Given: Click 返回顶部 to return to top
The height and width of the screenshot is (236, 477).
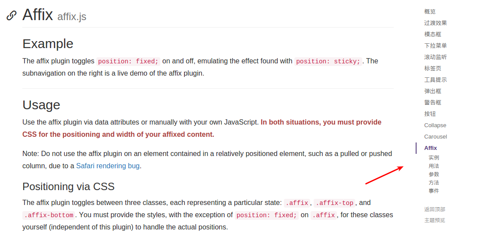Looking at the screenshot, I should tap(435, 210).
